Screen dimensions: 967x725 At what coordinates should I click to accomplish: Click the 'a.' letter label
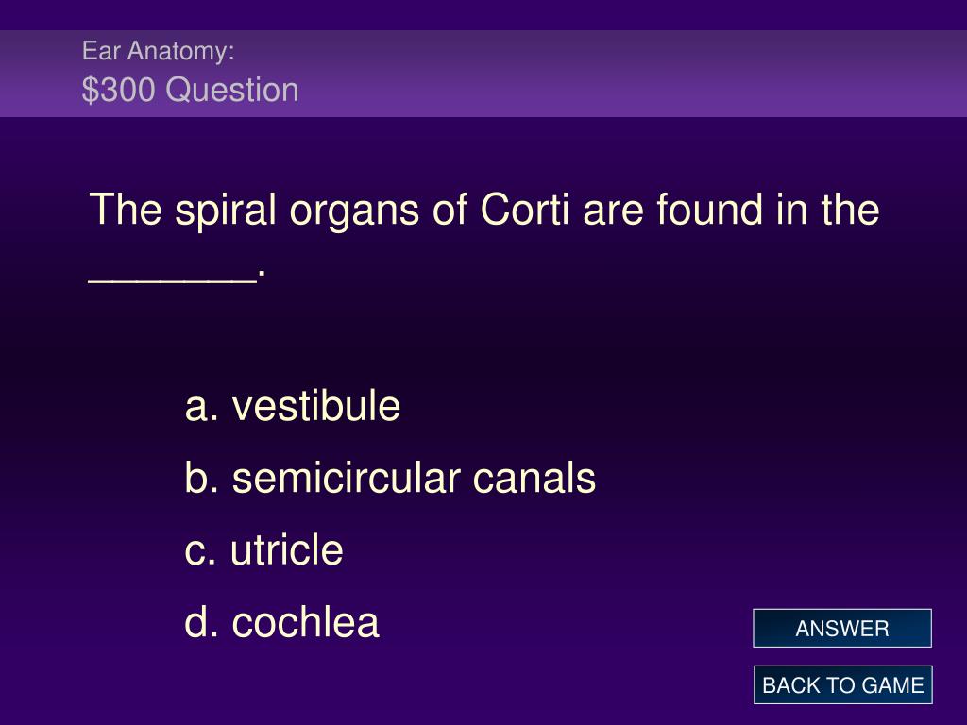[202, 408]
